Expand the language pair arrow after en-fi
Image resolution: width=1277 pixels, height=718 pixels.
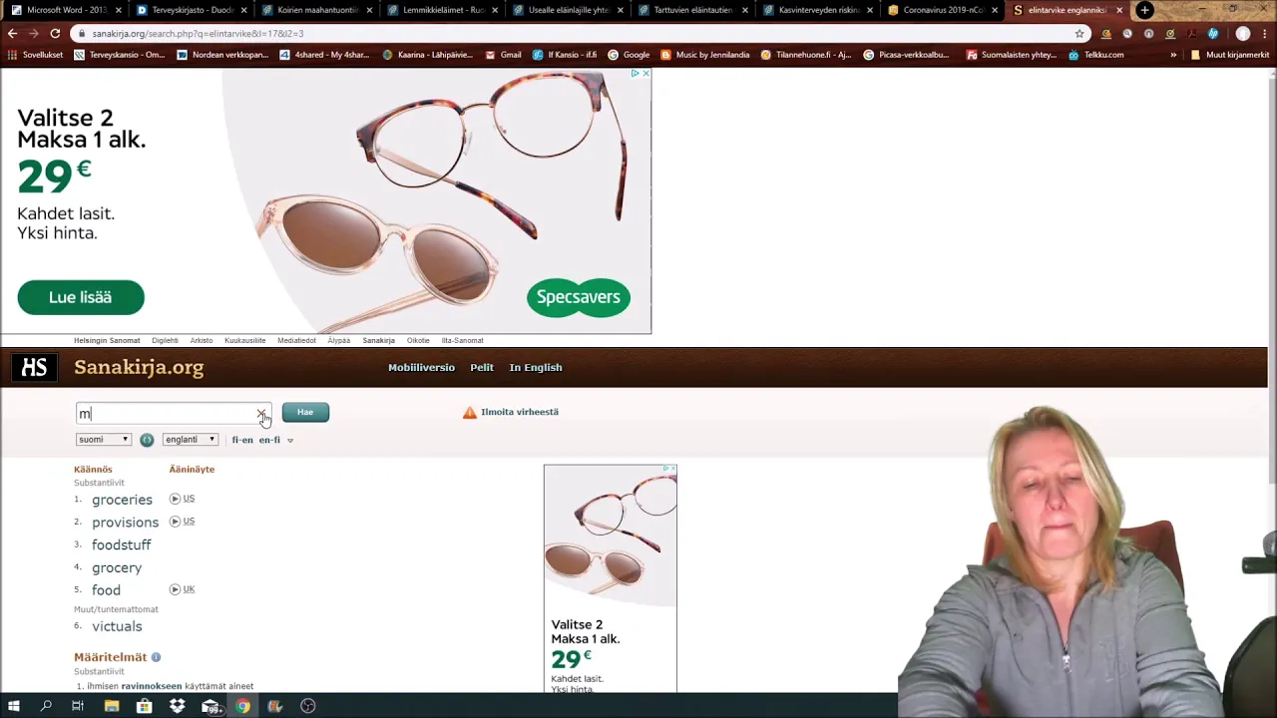point(290,440)
